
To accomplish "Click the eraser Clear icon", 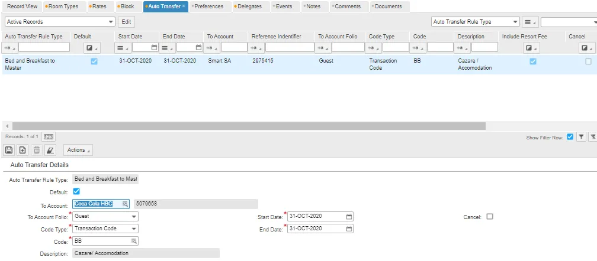I will coord(50,150).
